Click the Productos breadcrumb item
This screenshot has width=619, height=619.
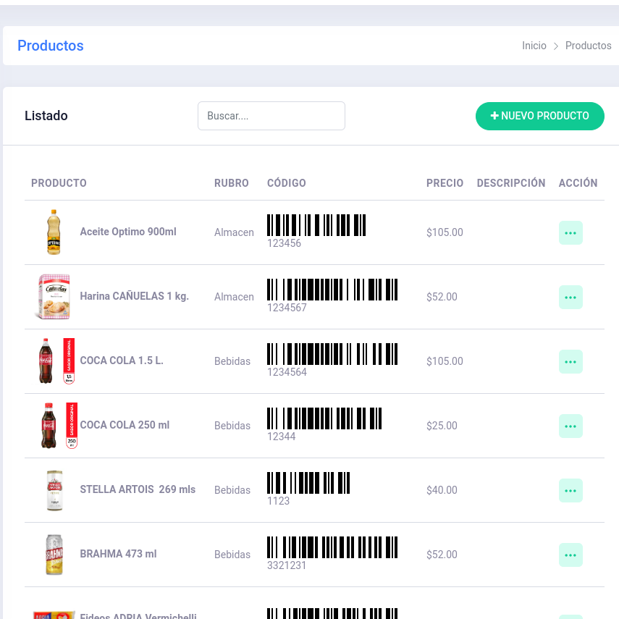pos(588,46)
